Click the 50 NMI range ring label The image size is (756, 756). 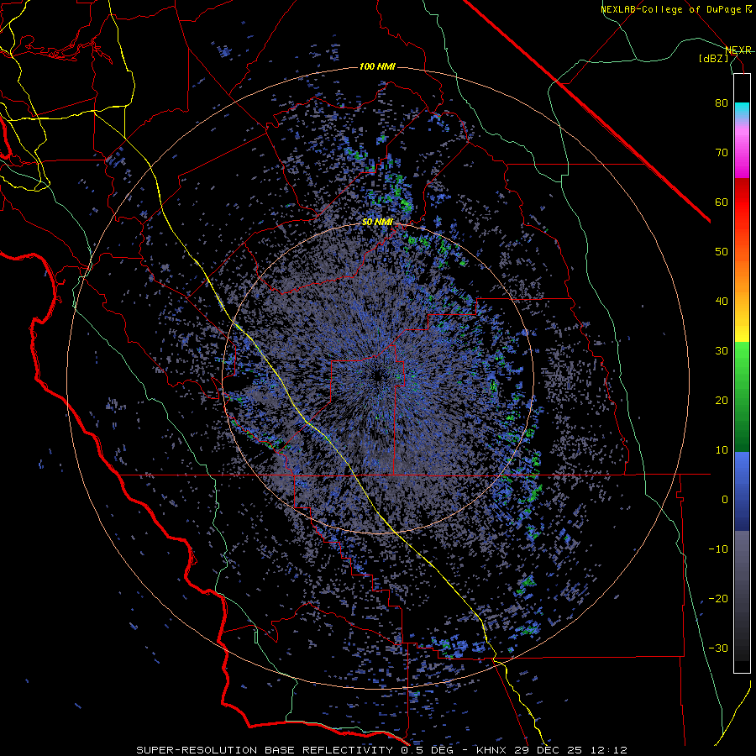click(377, 223)
